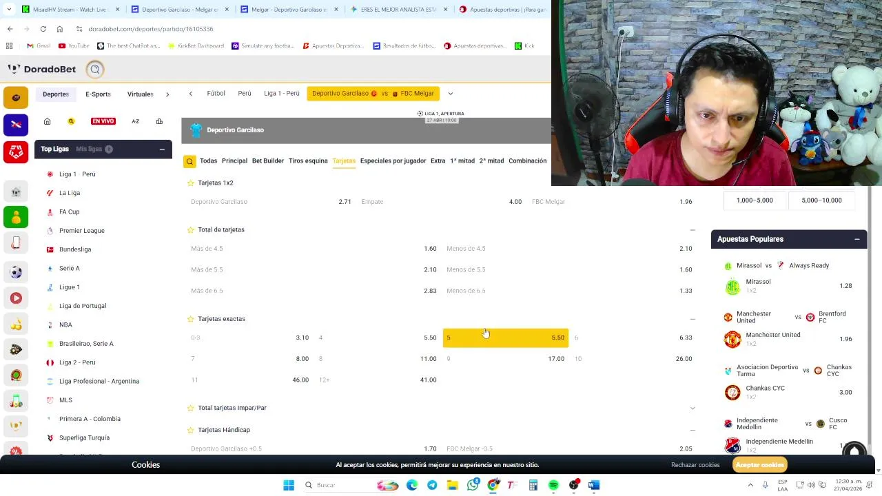Click the yellow market search icon beside Todas
The width and height of the screenshot is (882, 496).
point(189,161)
